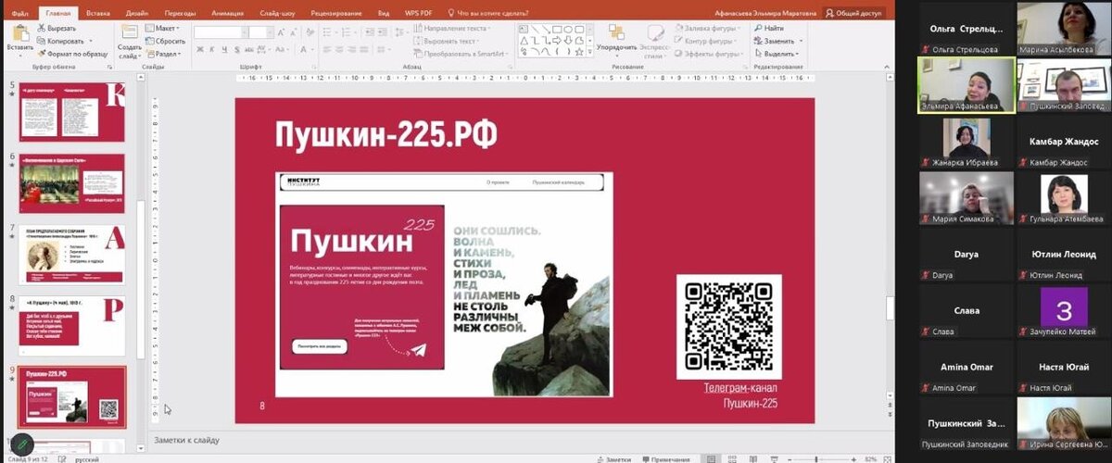This screenshot has width=1112, height=463.
Task: Select slide 8 thumbnail
Action: [x=72, y=326]
